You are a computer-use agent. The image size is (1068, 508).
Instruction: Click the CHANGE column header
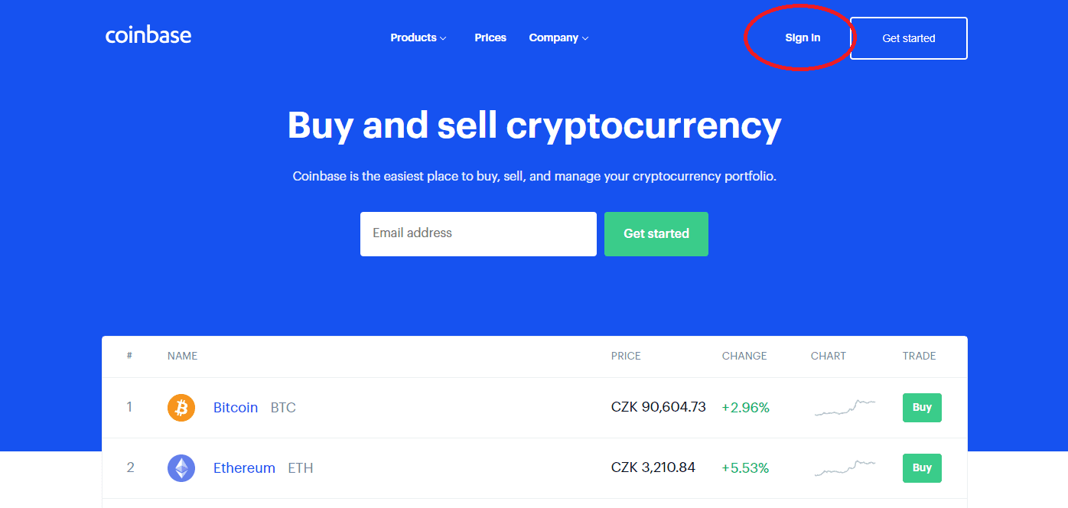pos(744,356)
